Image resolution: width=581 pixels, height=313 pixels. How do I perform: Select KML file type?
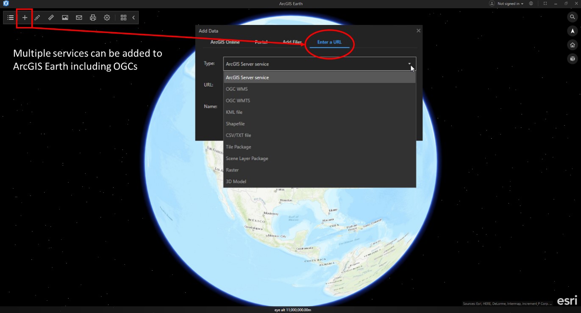pyautogui.click(x=320, y=112)
